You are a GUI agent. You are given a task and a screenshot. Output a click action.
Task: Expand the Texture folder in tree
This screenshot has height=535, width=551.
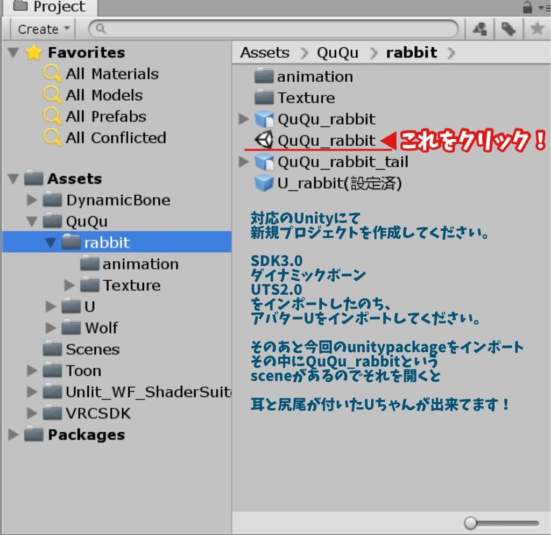click(x=69, y=286)
